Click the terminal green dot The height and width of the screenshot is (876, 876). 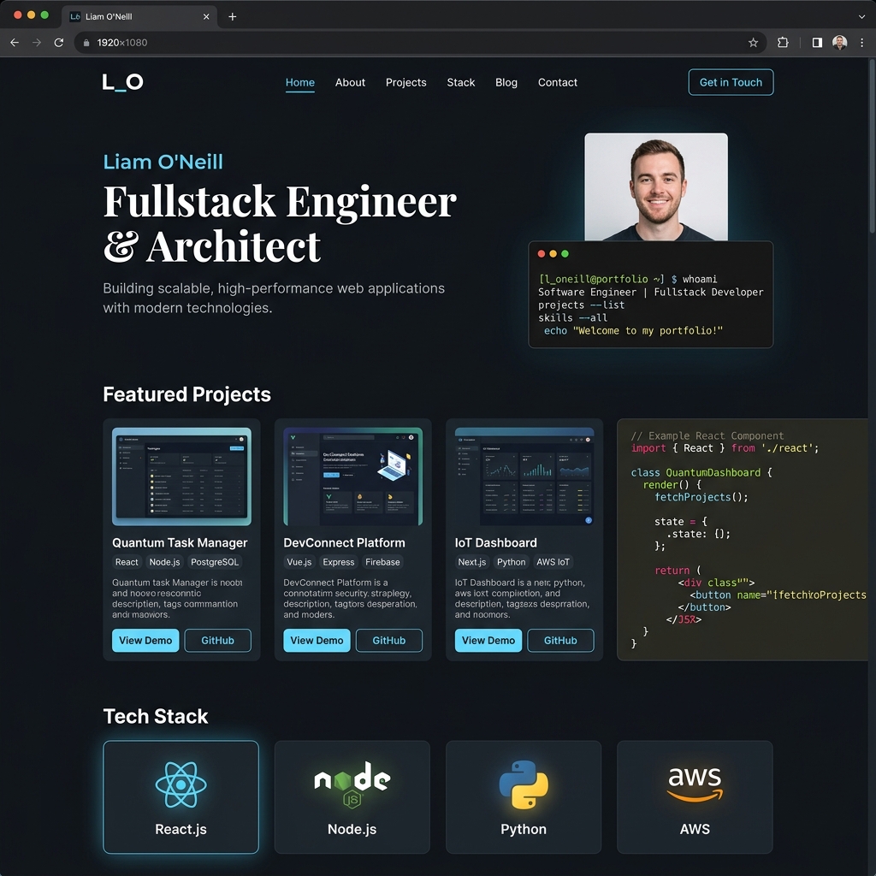pos(565,253)
